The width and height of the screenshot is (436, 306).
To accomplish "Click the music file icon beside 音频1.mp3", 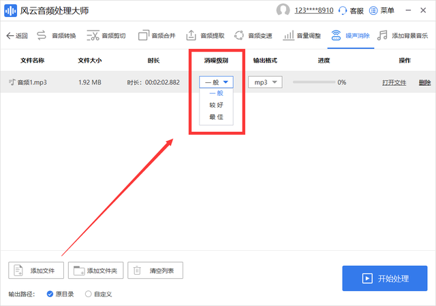I will pos(12,82).
